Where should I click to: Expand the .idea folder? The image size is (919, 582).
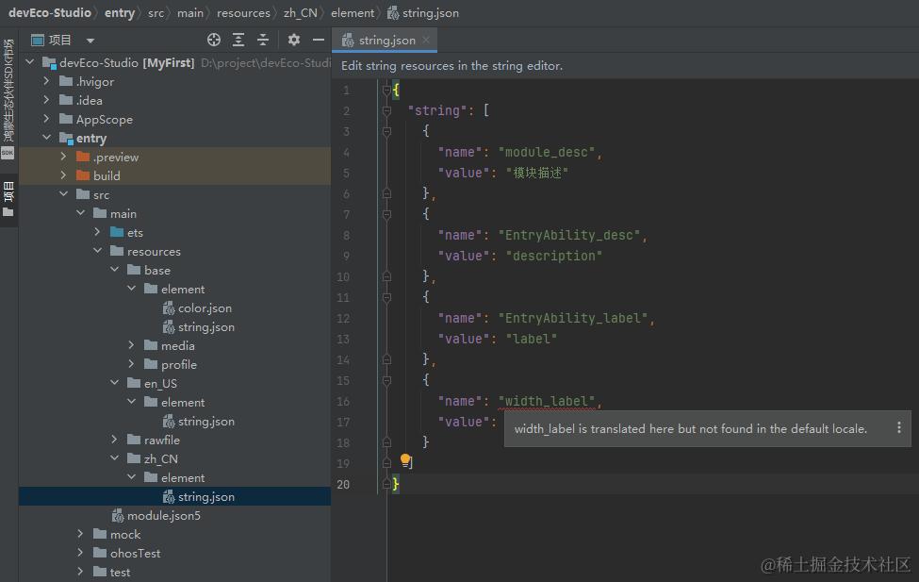coord(47,100)
